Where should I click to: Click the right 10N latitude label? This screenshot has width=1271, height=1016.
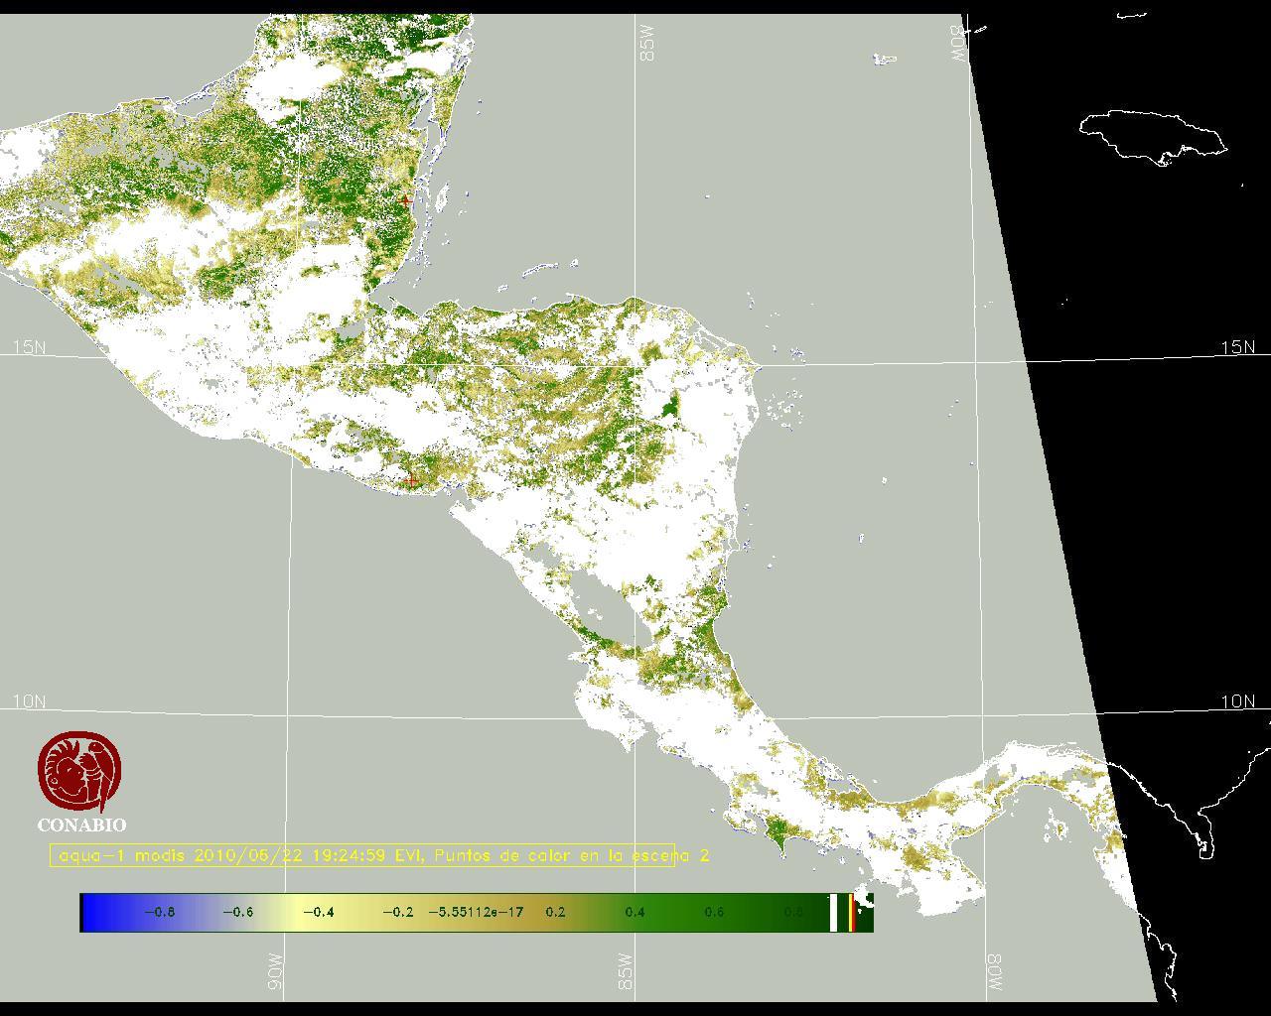click(x=1237, y=701)
